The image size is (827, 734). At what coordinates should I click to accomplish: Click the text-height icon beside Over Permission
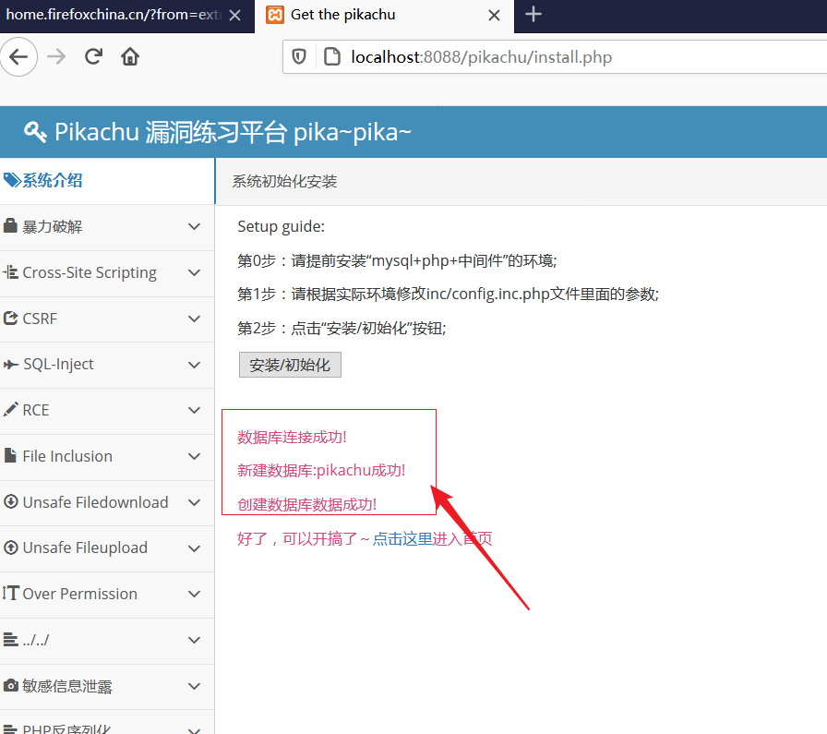[x=10, y=593]
